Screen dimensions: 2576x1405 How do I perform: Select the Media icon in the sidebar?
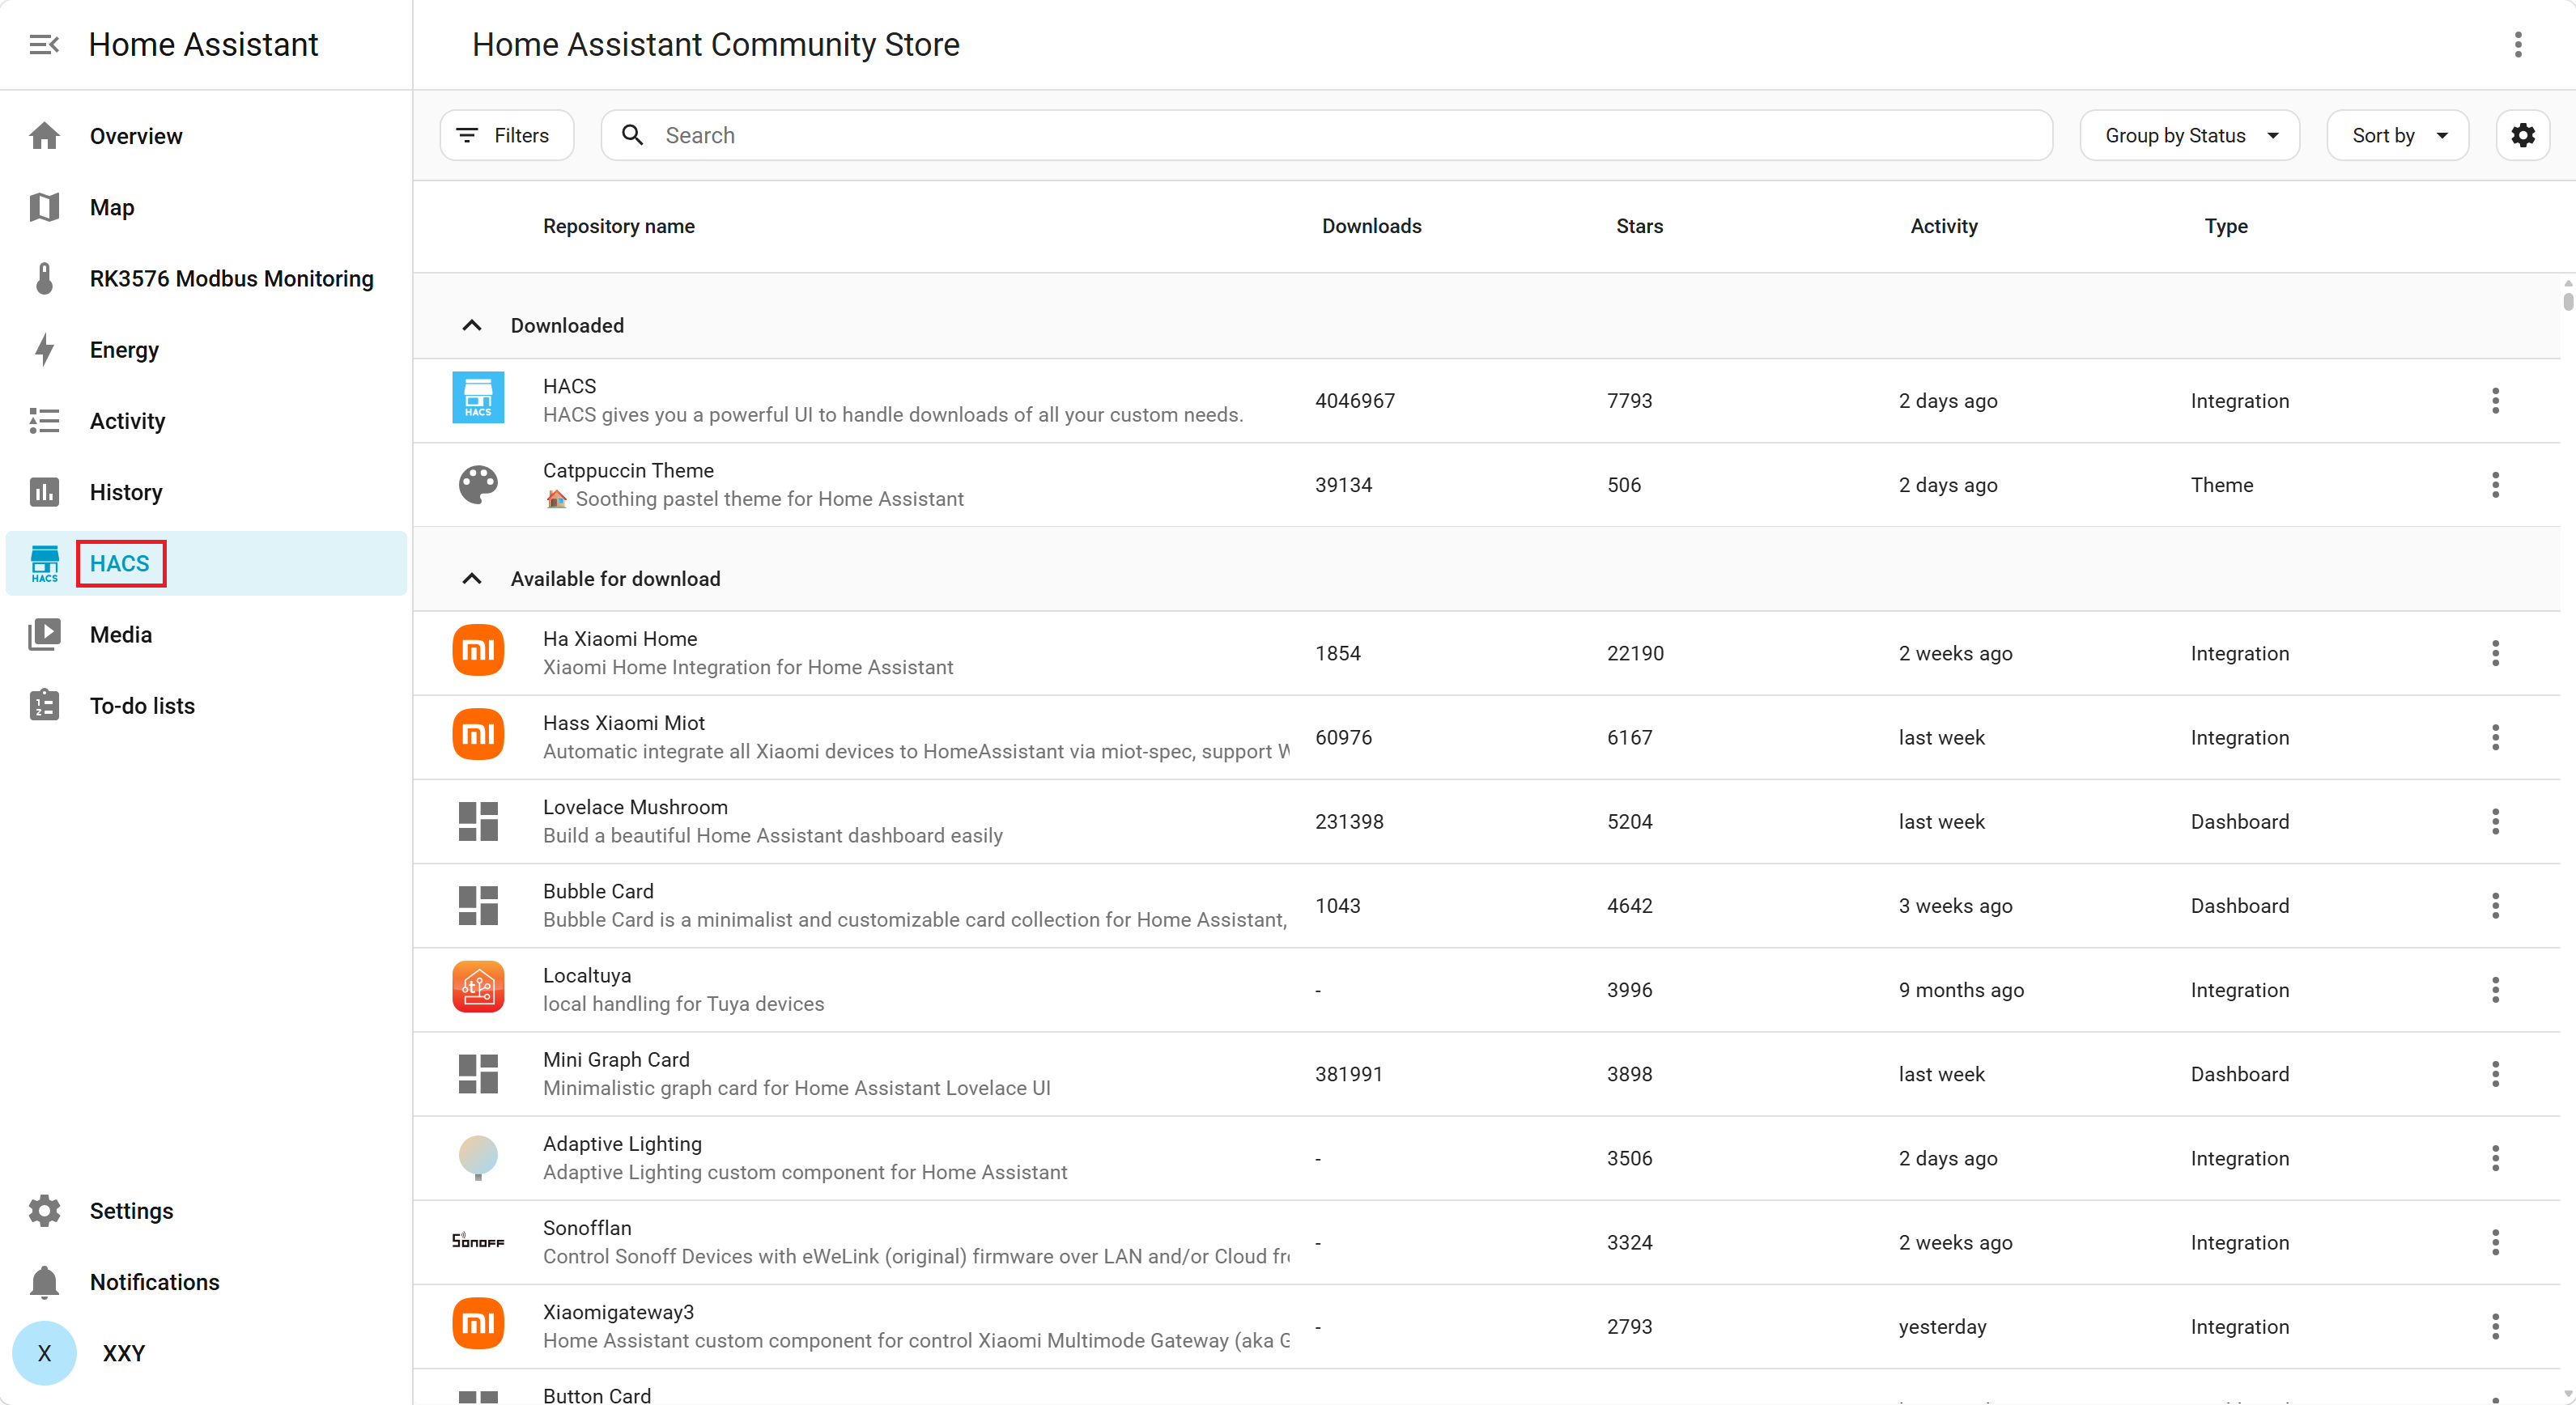44,634
